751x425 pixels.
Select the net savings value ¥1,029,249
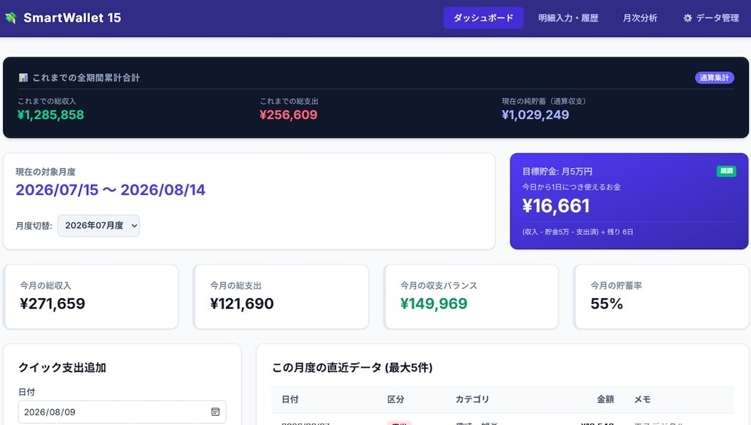coord(536,115)
